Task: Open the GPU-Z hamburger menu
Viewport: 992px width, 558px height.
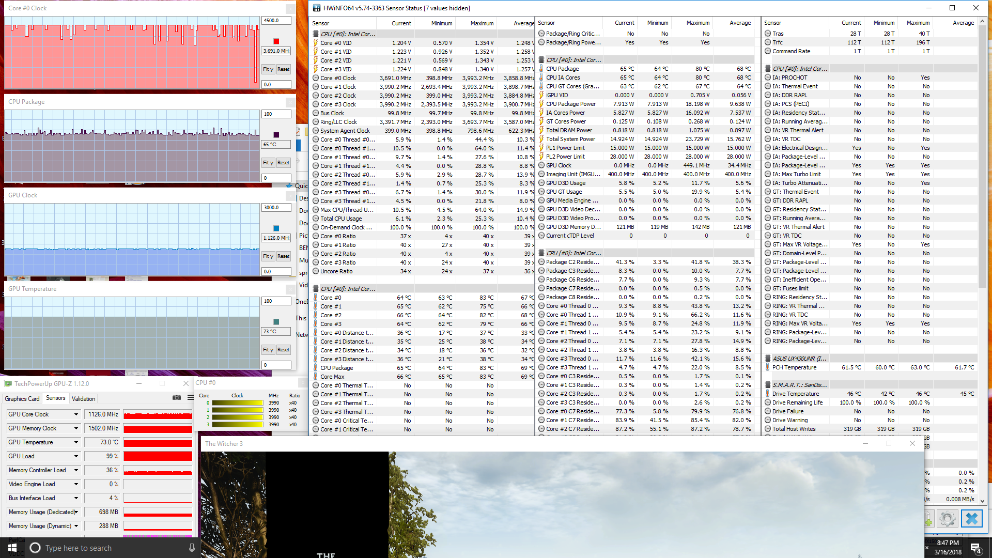Action: click(x=191, y=397)
